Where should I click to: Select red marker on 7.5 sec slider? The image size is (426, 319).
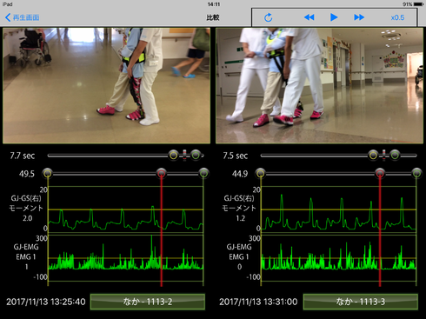[384, 156]
